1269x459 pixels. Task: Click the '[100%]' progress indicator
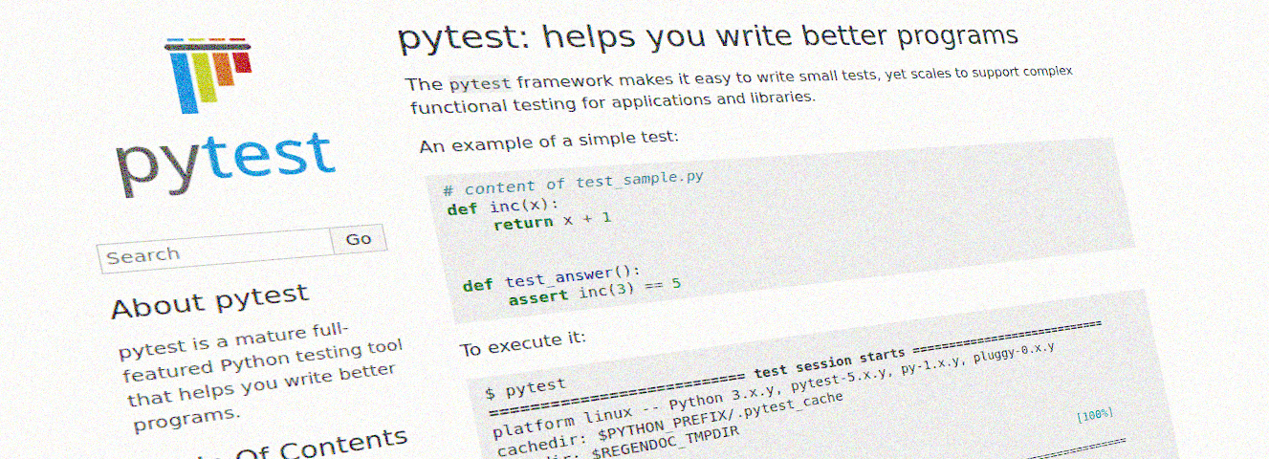tap(1095, 415)
